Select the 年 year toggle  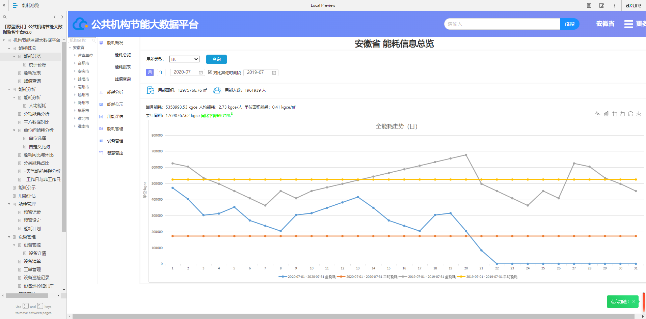(161, 72)
